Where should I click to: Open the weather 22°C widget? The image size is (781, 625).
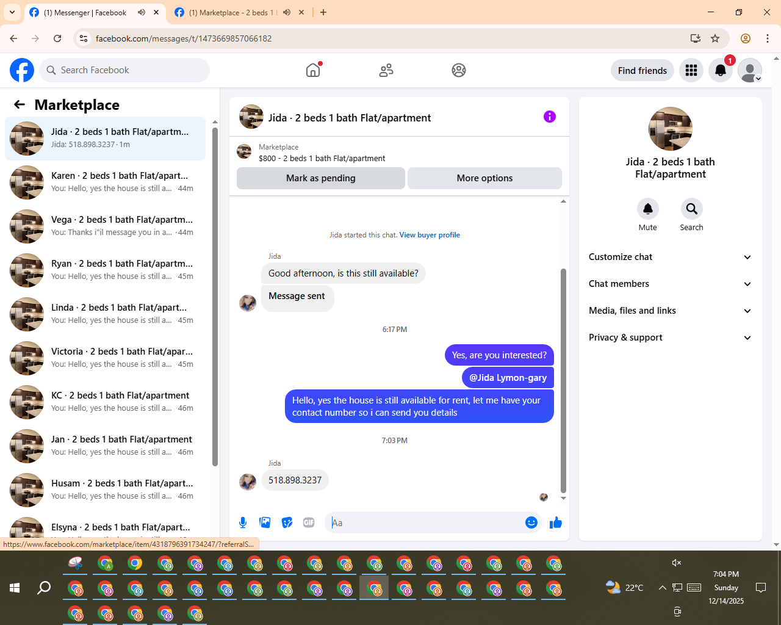624,588
